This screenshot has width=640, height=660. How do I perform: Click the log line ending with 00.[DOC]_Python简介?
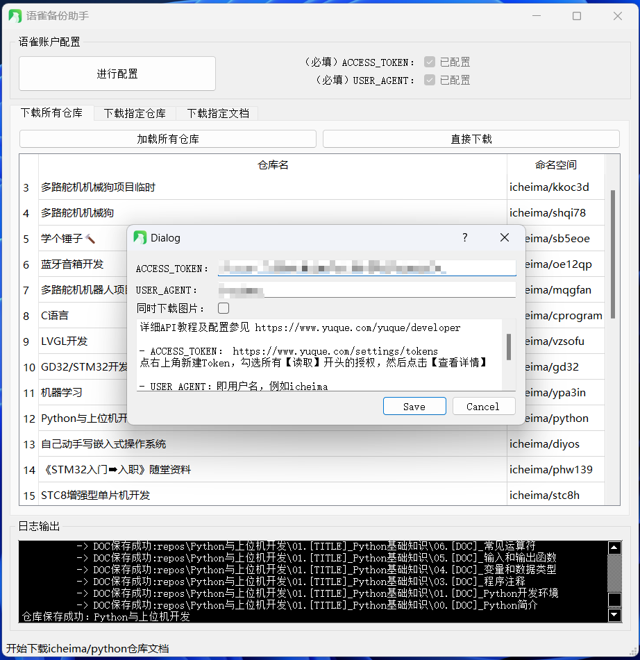pos(307,605)
